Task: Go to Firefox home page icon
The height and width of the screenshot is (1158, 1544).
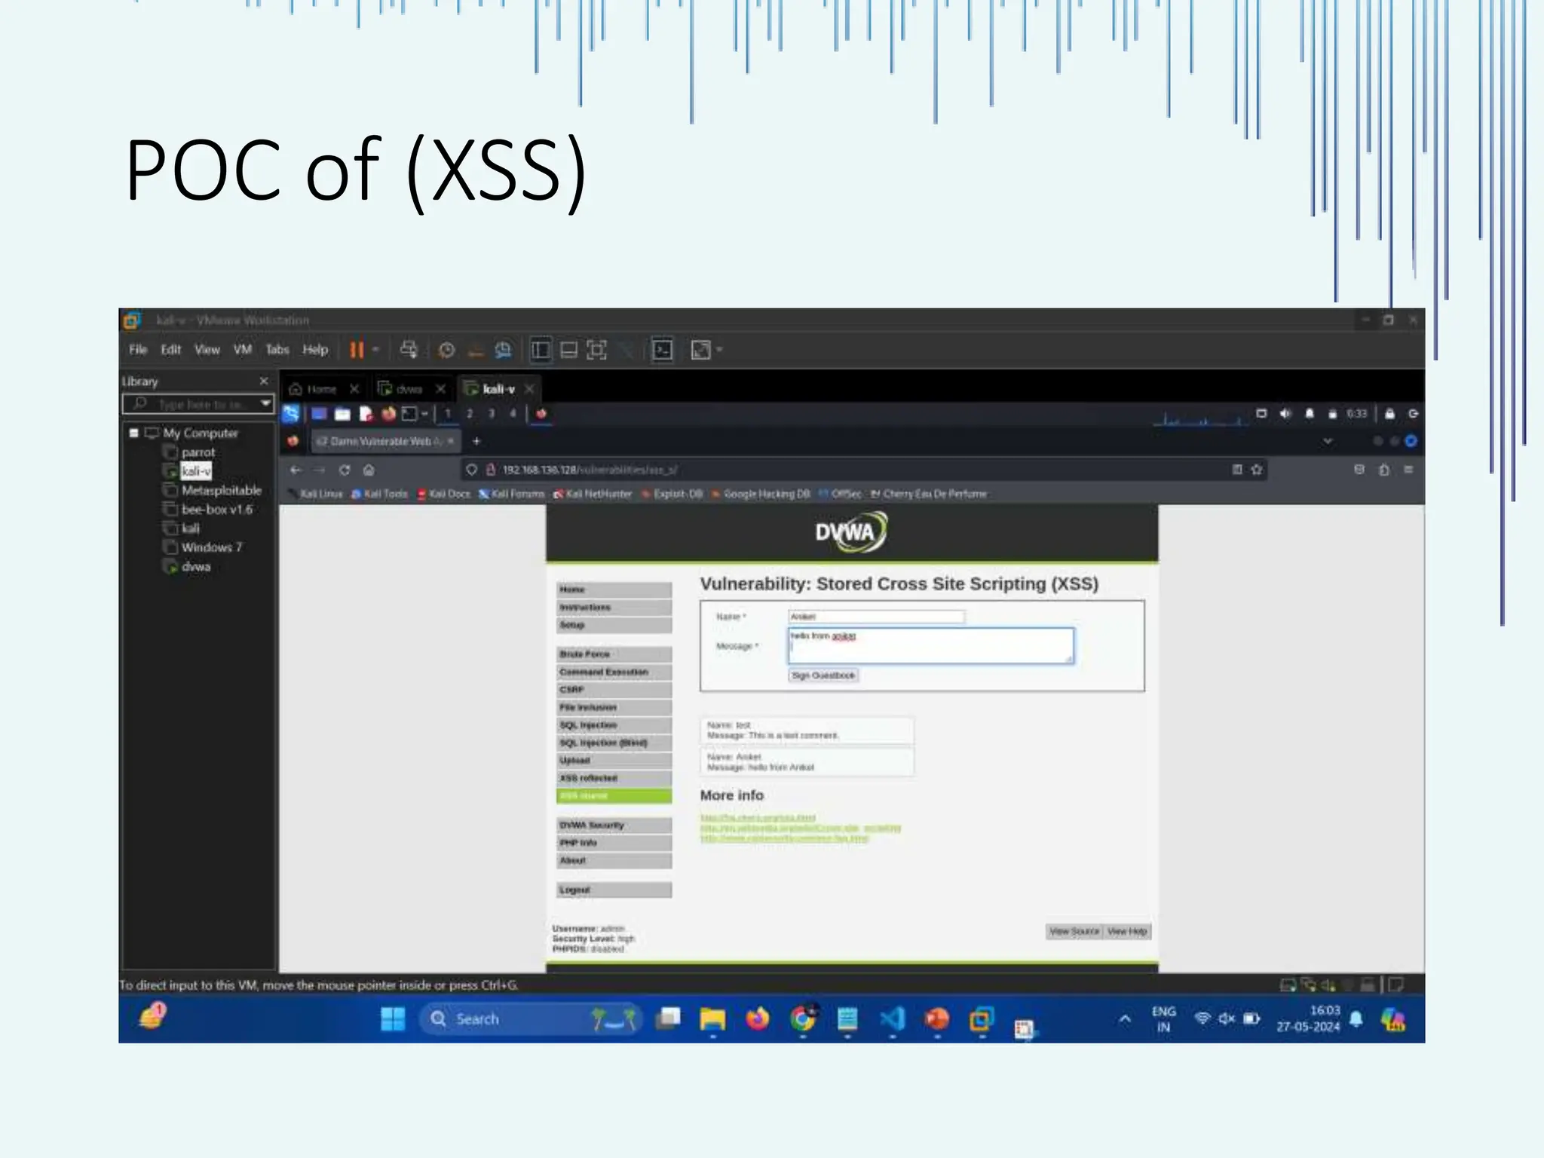Action: pos(369,470)
